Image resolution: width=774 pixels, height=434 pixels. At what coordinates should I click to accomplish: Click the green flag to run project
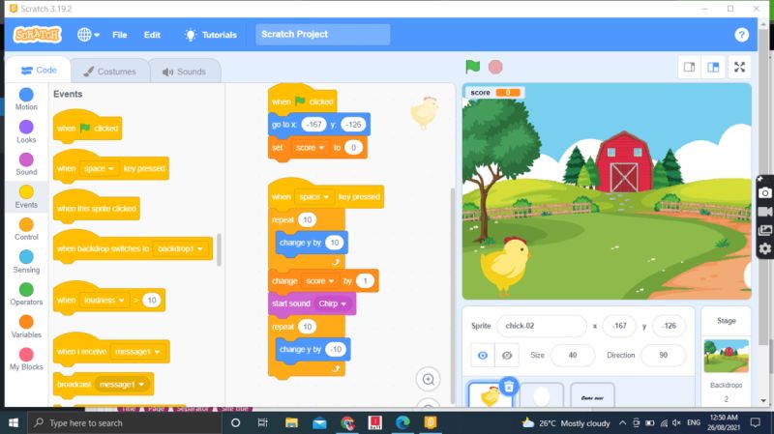pos(472,67)
